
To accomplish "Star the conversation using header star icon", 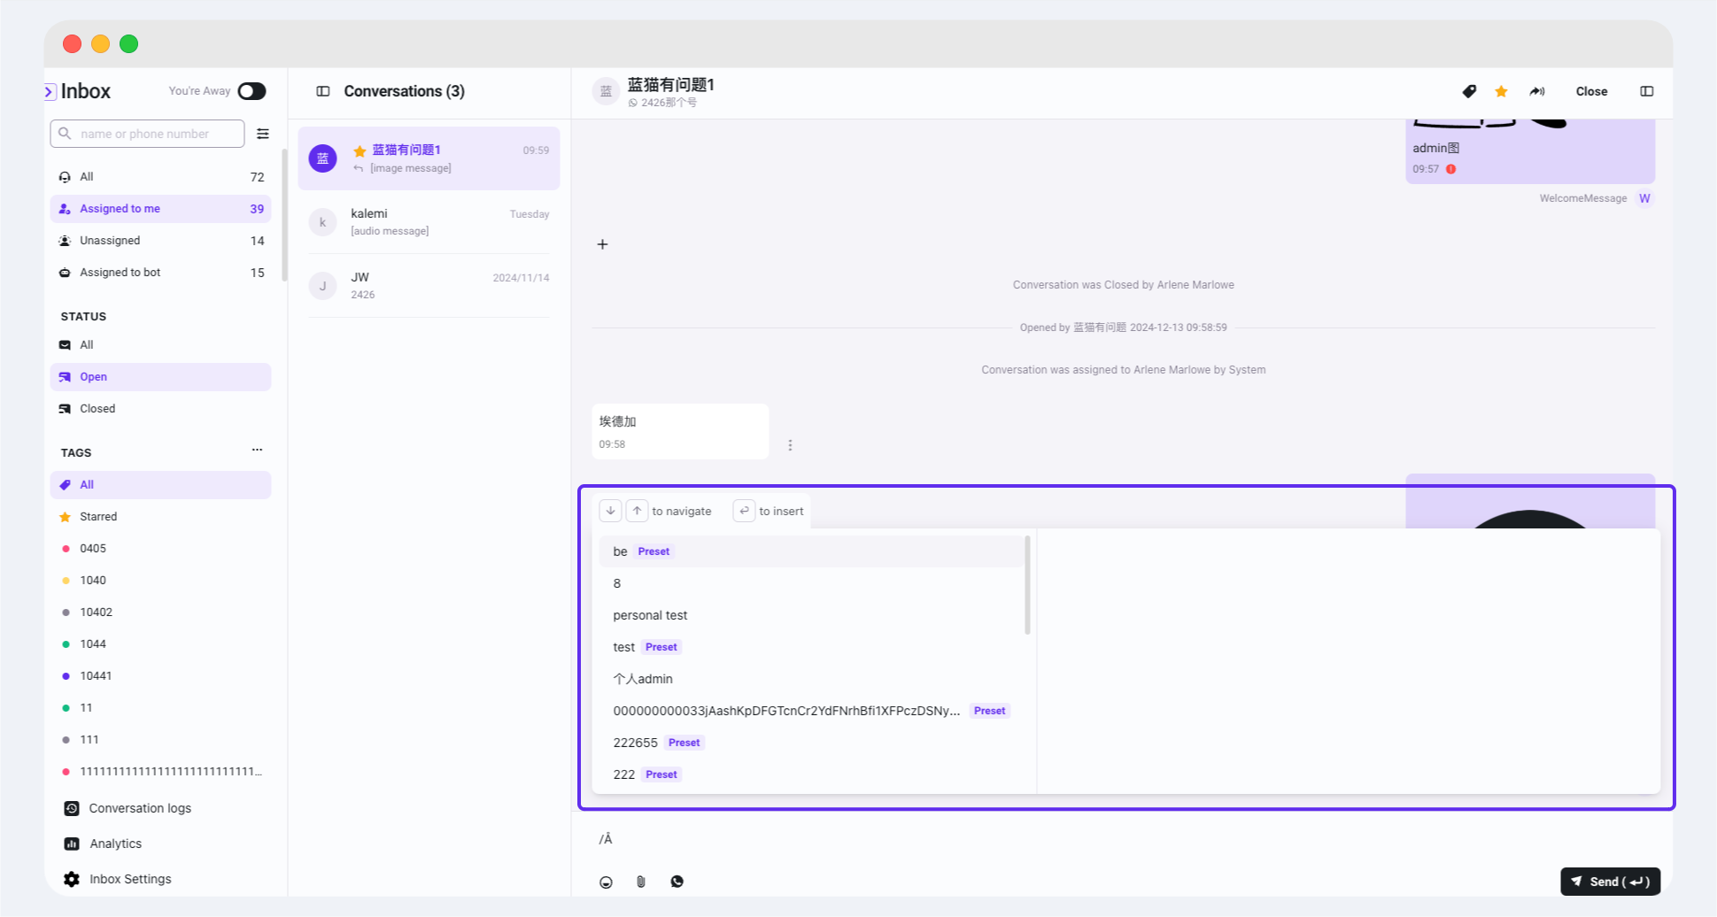I will pyautogui.click(x=1501, y=91).
